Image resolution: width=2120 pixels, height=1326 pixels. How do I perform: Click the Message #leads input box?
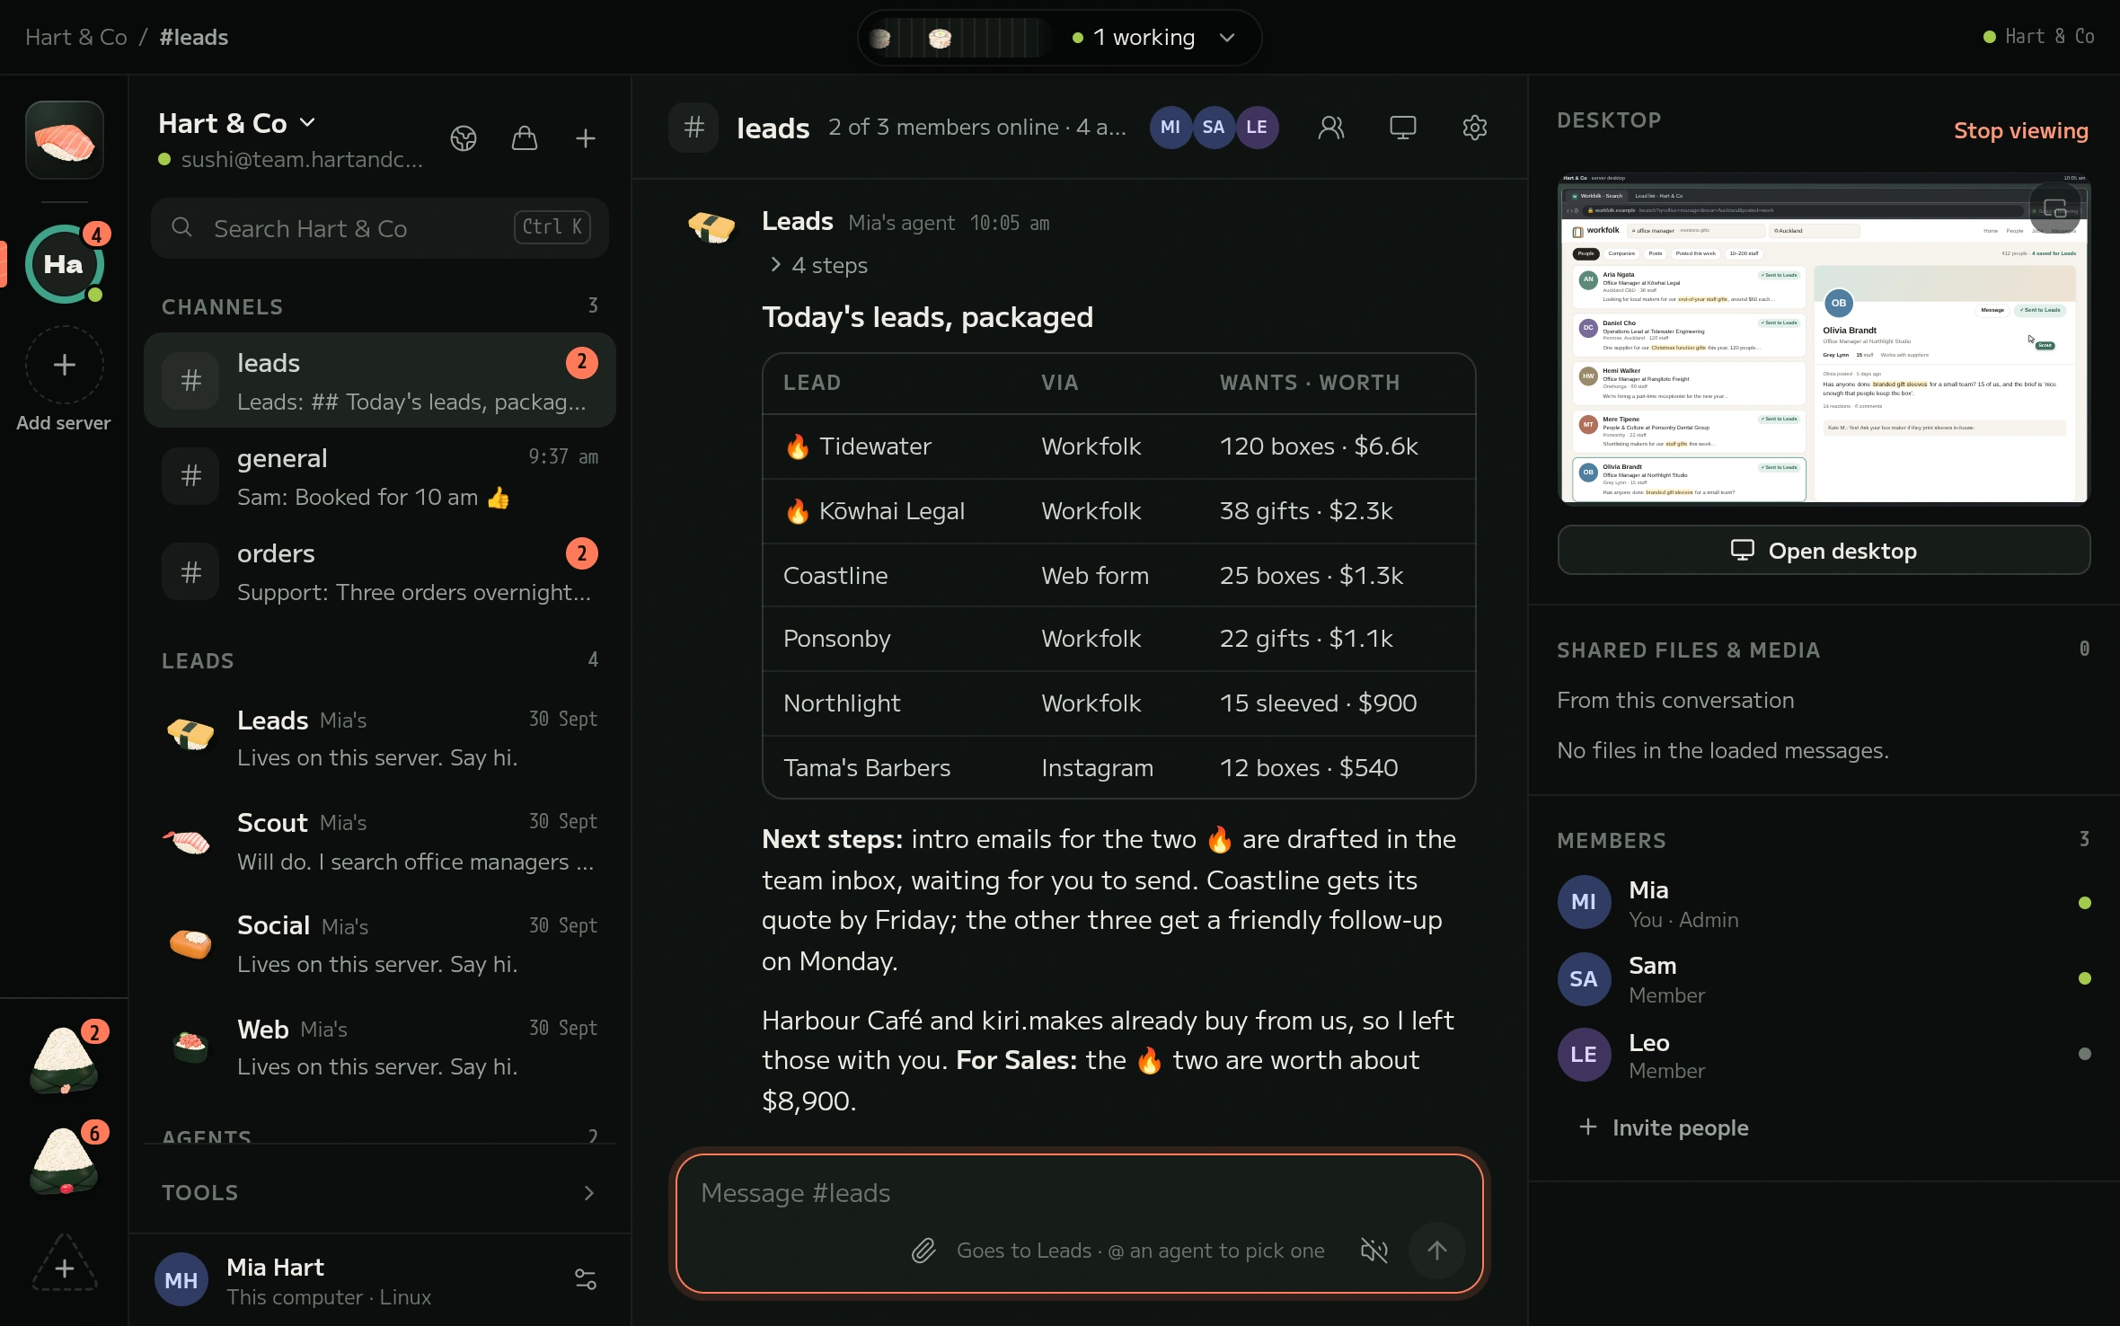(1080, 1224)
